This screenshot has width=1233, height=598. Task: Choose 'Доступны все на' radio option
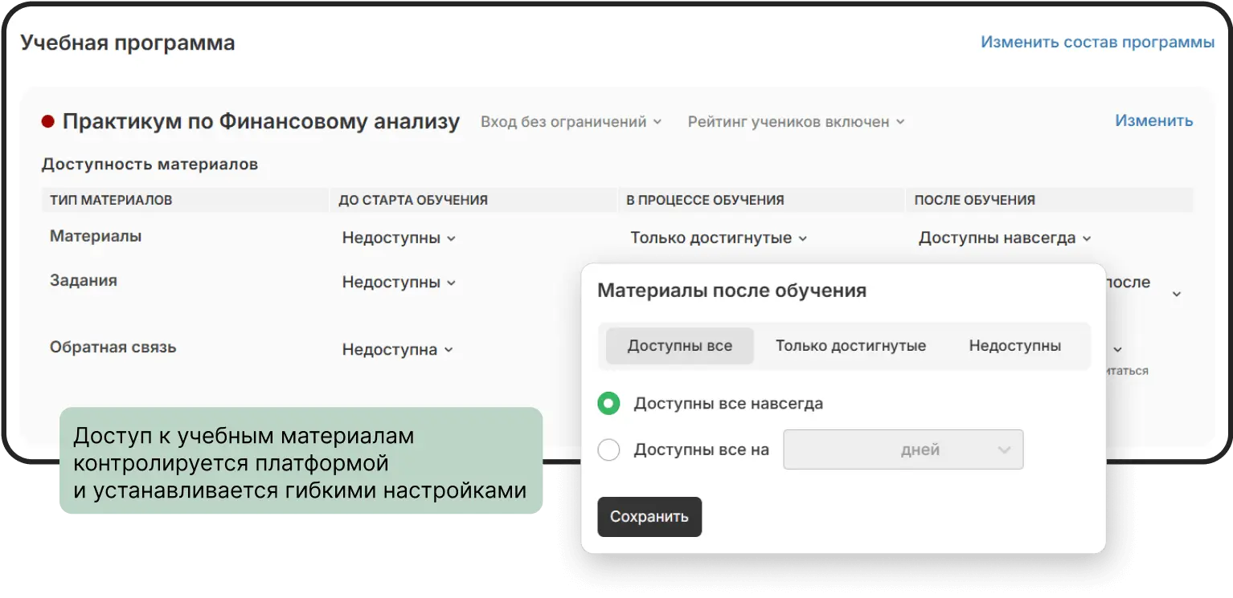click(609, 450)
